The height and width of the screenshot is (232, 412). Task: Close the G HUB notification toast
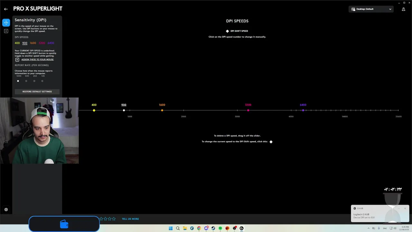tap(405, 208)
